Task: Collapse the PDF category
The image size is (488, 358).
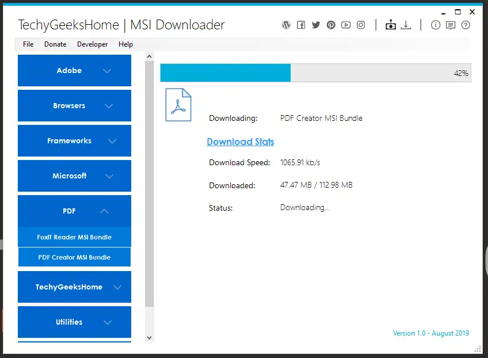Action: [74, 211]
